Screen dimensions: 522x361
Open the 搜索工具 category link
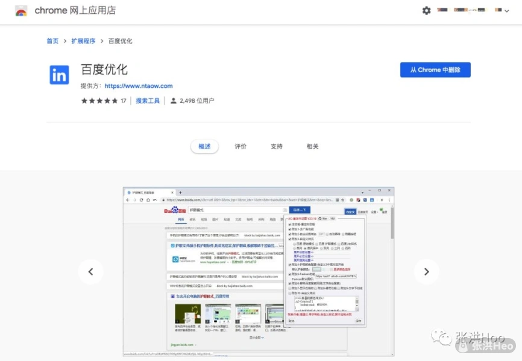(x=148, y=100)
